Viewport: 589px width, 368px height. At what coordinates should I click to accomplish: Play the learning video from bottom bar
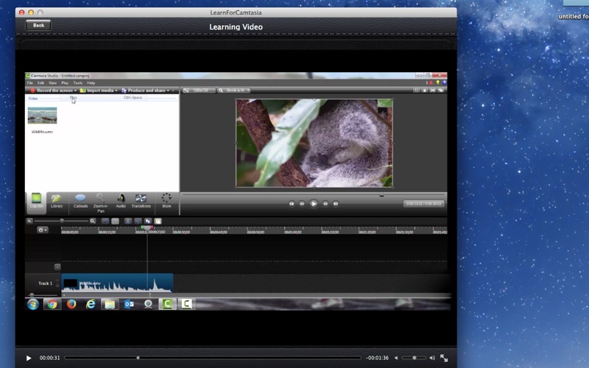click(x=29, y=358)
